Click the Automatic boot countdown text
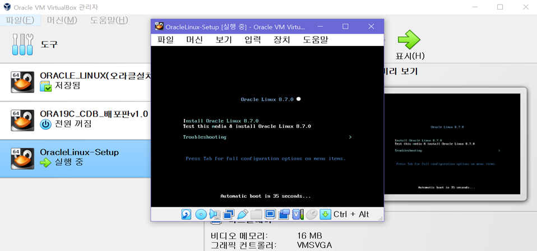The image size is (537, 251). click(x=266, y=197)
